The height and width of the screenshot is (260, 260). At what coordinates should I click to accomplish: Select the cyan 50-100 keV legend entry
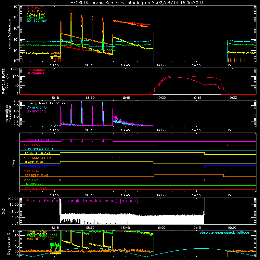(x=37, y=21)
